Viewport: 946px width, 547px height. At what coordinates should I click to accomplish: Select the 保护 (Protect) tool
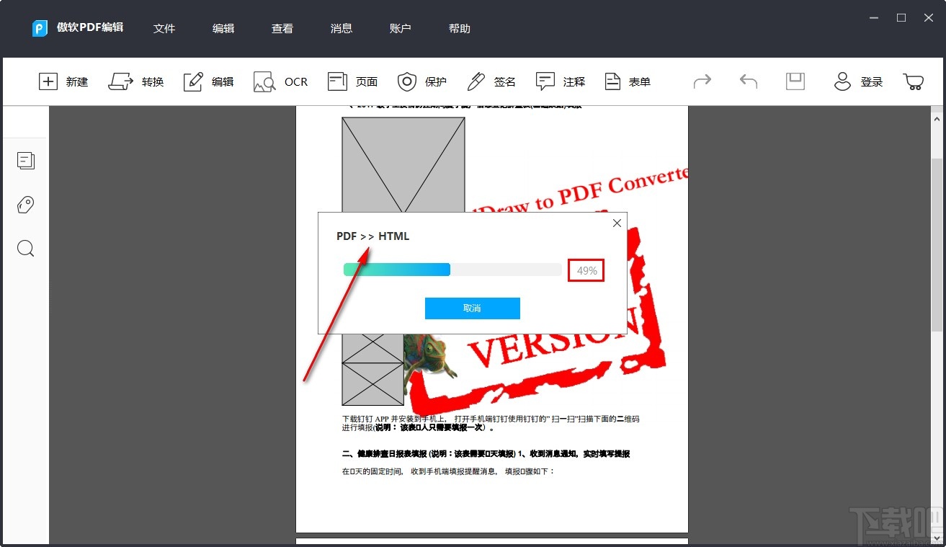[x=421, y=81]
